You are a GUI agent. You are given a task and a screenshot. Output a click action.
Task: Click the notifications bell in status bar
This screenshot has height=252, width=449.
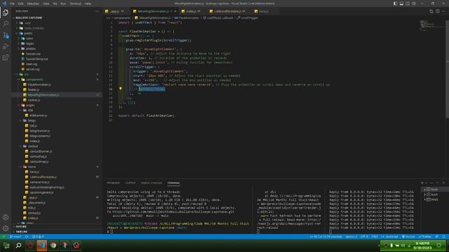443,237
